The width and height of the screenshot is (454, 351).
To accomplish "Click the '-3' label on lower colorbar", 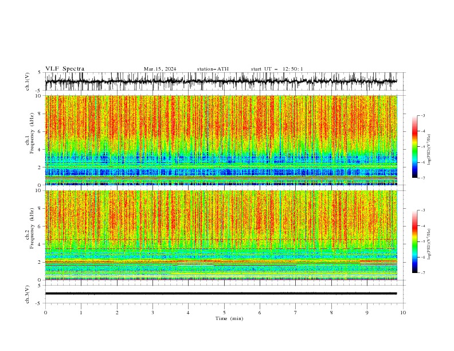I will 422,210.
